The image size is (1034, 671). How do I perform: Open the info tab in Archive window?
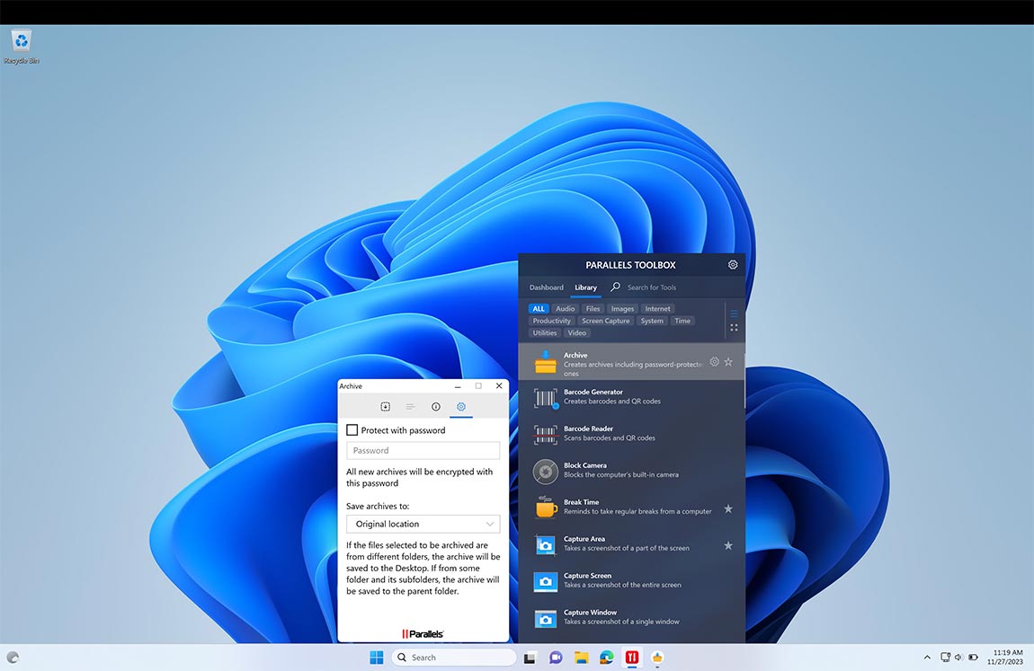click(436, 406)
